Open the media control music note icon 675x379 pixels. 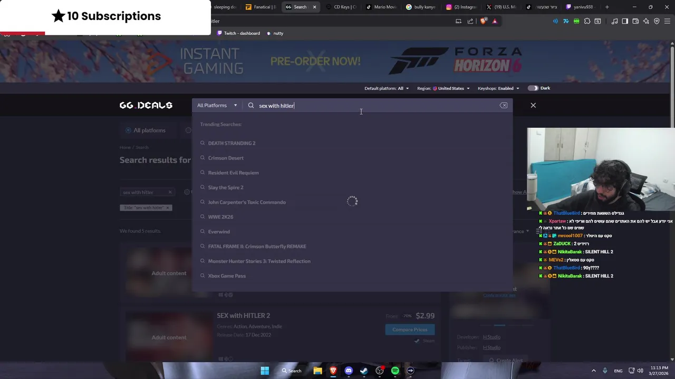(x=614, y=21)
